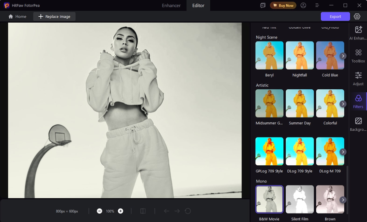This screenshot has width=367, height=222.
Task: Click the zoom out minus icon
Action: tap(100, 211)
